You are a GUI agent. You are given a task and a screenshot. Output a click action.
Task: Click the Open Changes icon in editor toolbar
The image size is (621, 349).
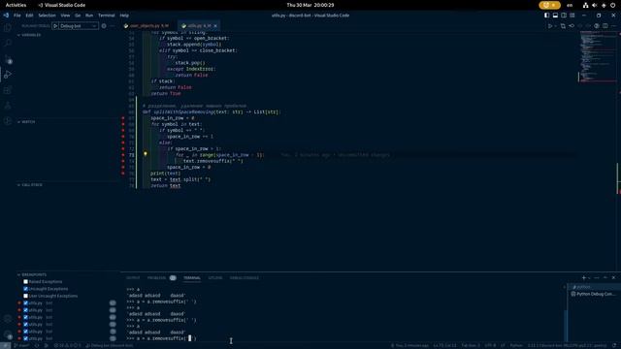[x=563, y=26]
